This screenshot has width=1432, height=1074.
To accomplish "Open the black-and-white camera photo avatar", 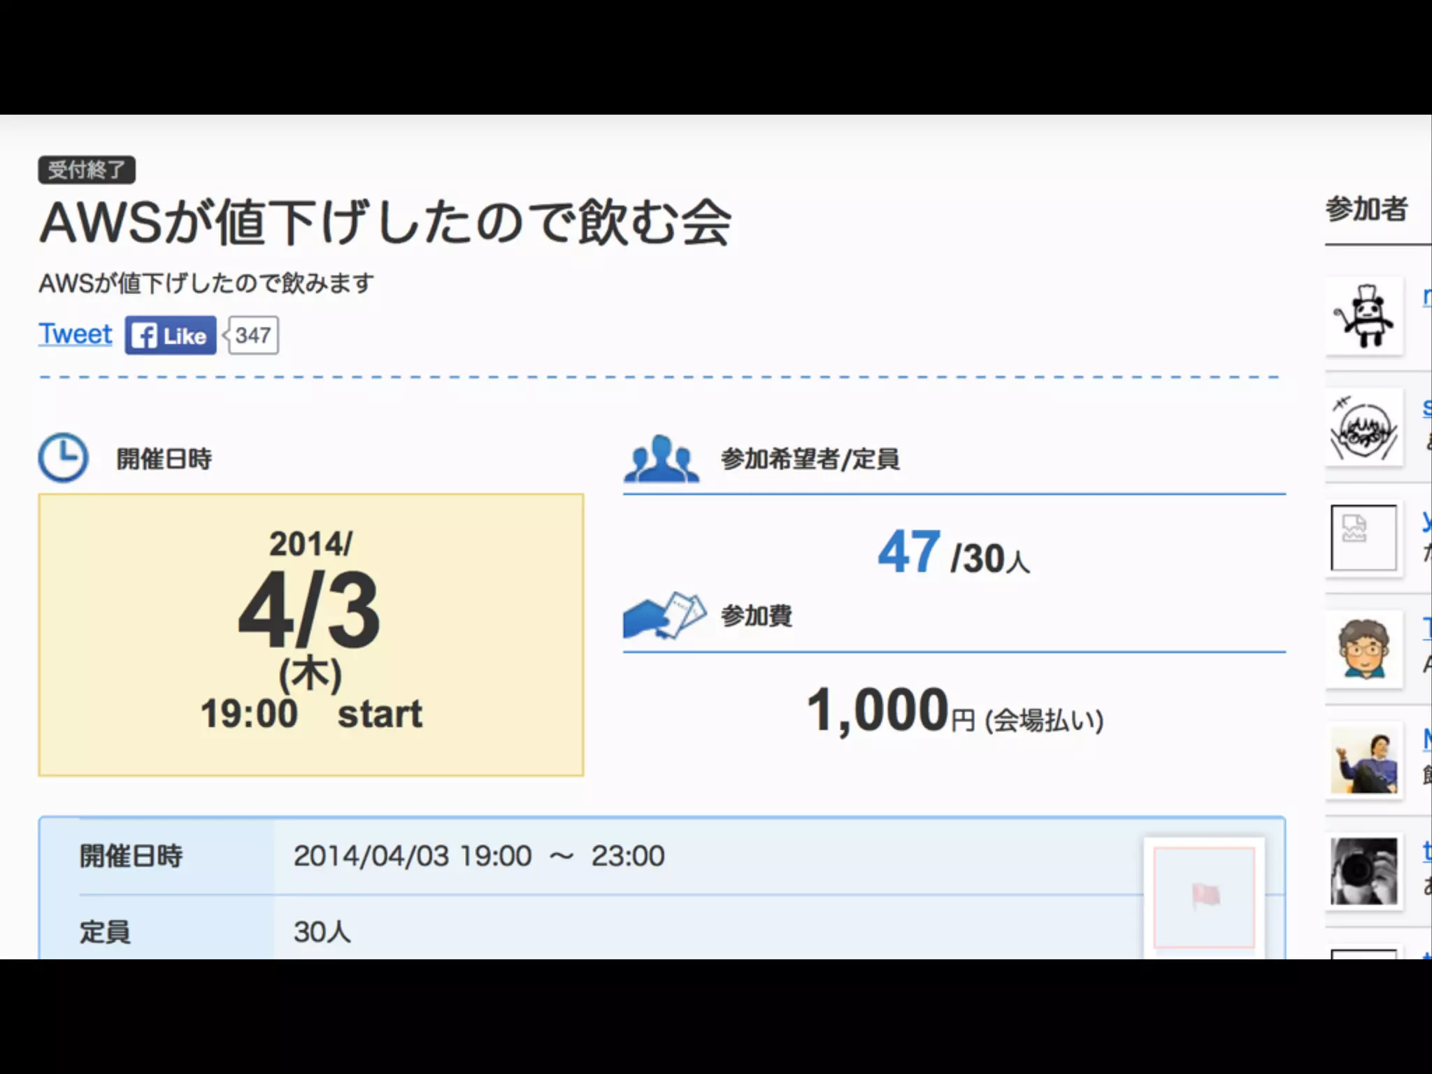I will pyautogui.click(x=1363, y=871).
